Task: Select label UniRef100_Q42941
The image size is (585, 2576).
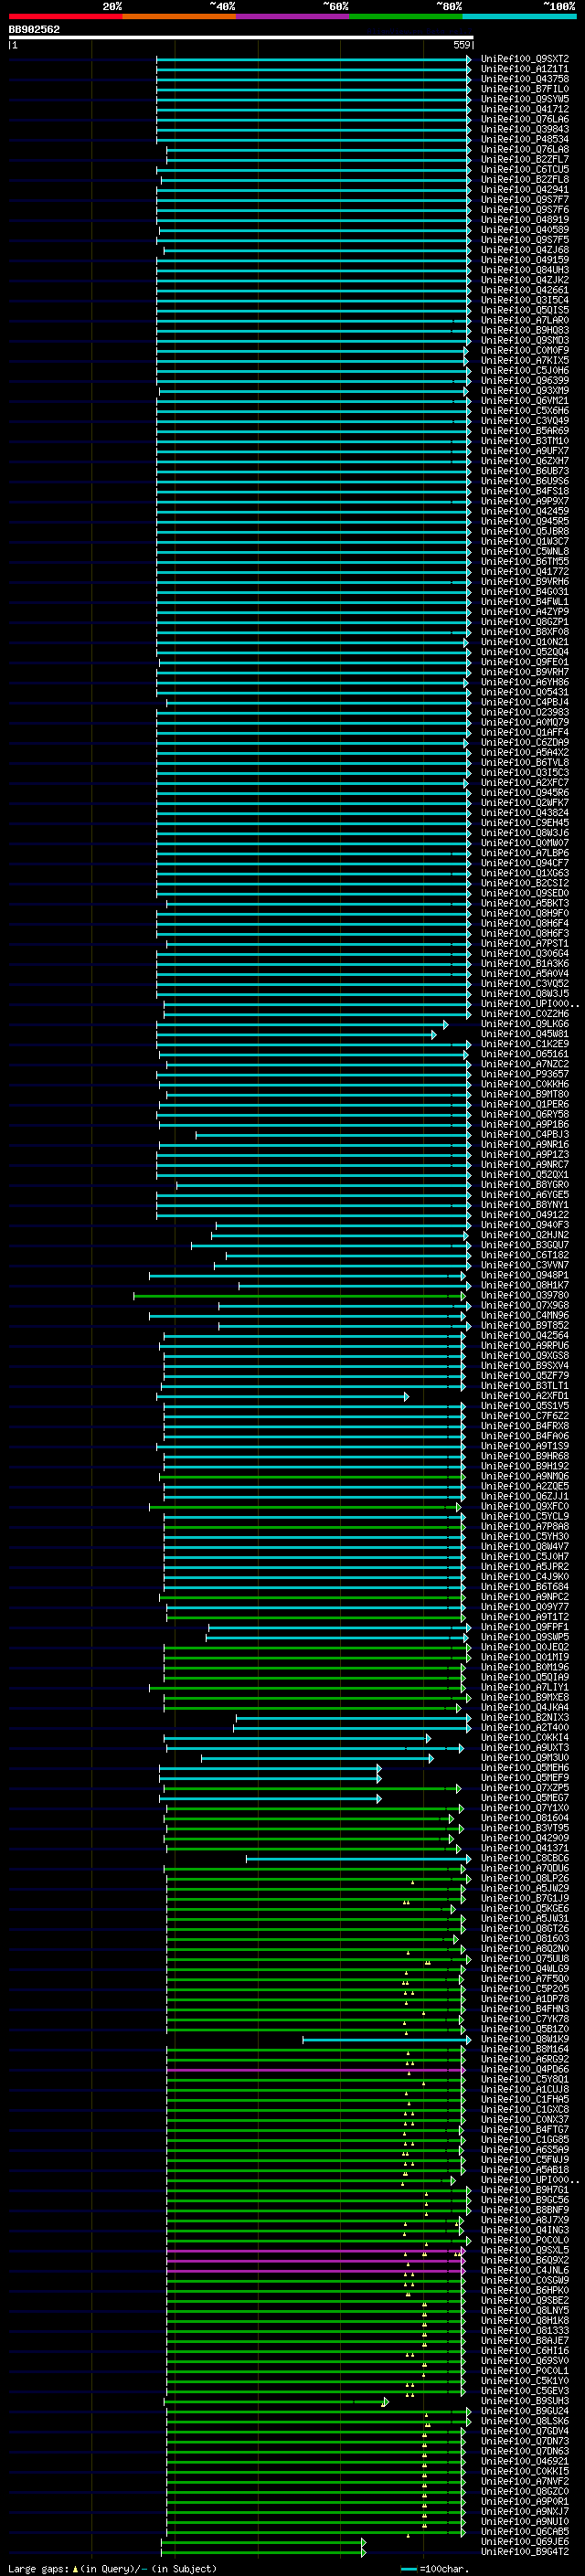Action: point(525,189)
